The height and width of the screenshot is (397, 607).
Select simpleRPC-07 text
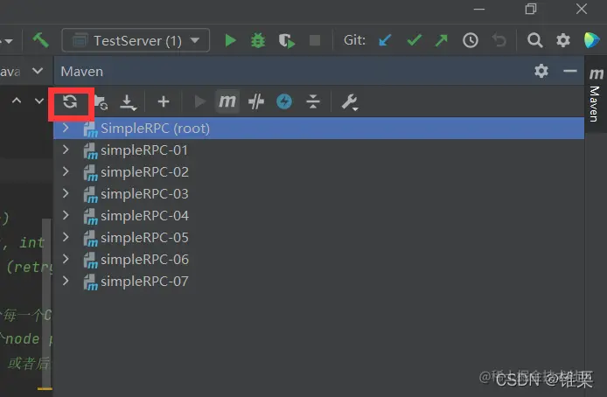coord(144,282)
